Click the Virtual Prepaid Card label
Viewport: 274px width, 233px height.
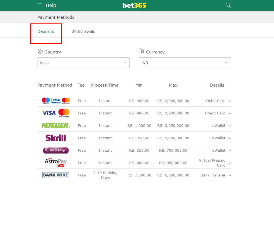pyautogui.click(x=212, y=163)
